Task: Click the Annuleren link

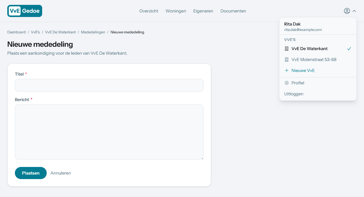Action: coord(61,173)
